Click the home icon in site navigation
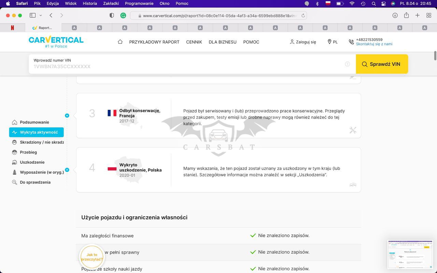The image size is (437, 273). tap(120, 42)
